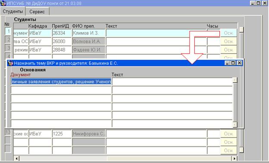Click ФИО field Фадеев Ю.И.

tap(88, 49)
